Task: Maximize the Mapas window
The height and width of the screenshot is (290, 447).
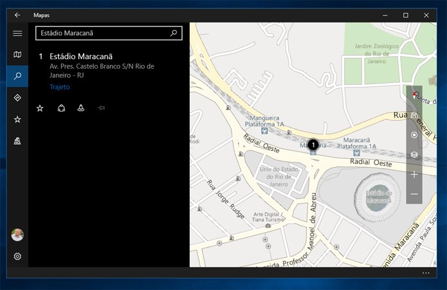Action: pyautogui.click(x=406, y=15)
